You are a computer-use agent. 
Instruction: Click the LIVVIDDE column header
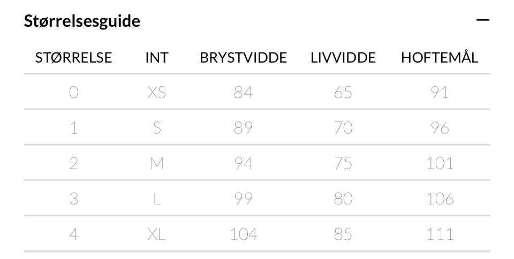tap(343, 58)
